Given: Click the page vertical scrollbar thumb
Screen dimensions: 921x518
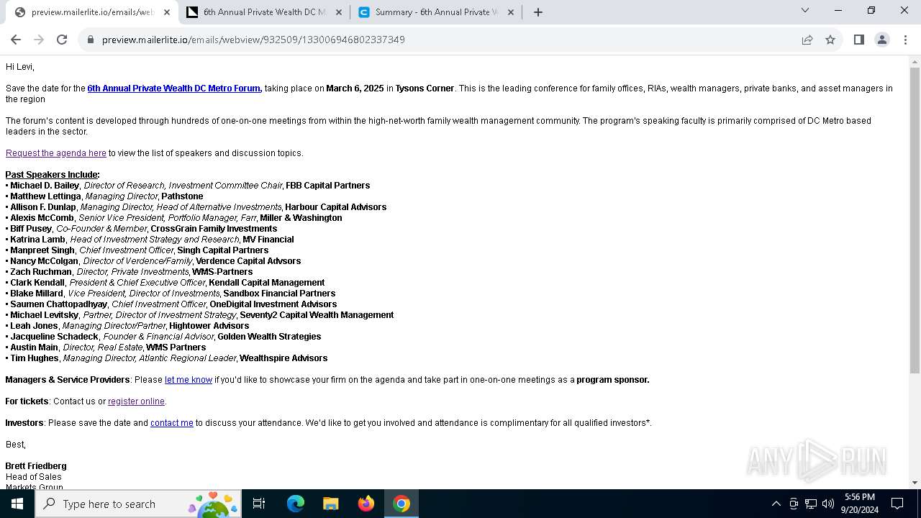Looking at the screenshot, I should click(915, 219).
